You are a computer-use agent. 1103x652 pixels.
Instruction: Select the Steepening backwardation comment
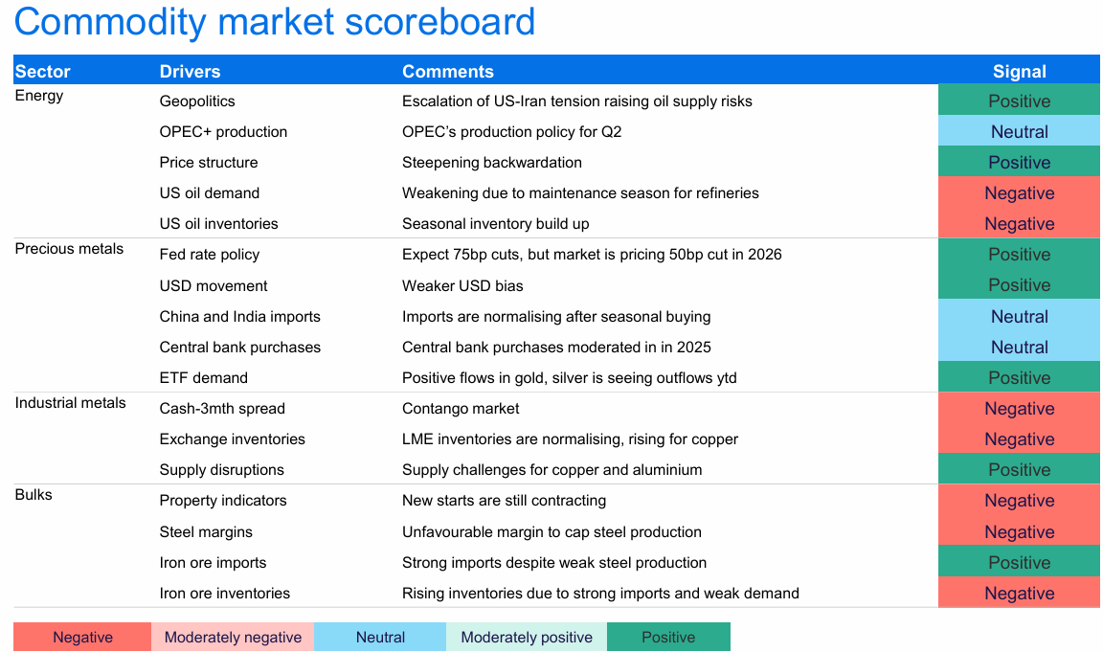coord(492,163)
